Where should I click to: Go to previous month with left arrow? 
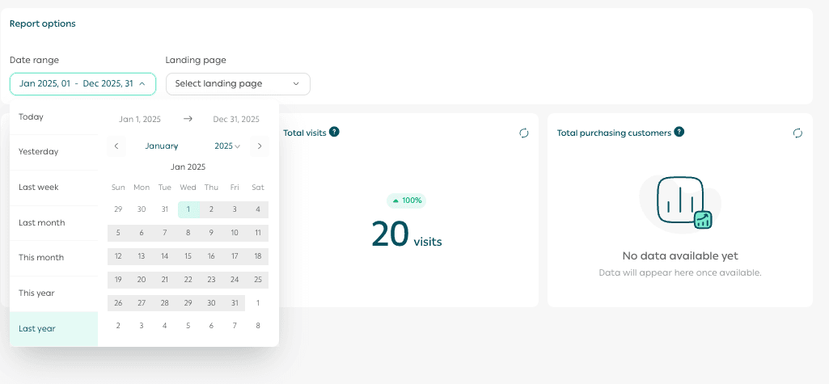(116, 146)
